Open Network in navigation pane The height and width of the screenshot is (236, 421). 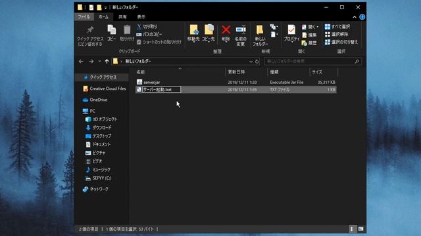click(x=95, y=189)
